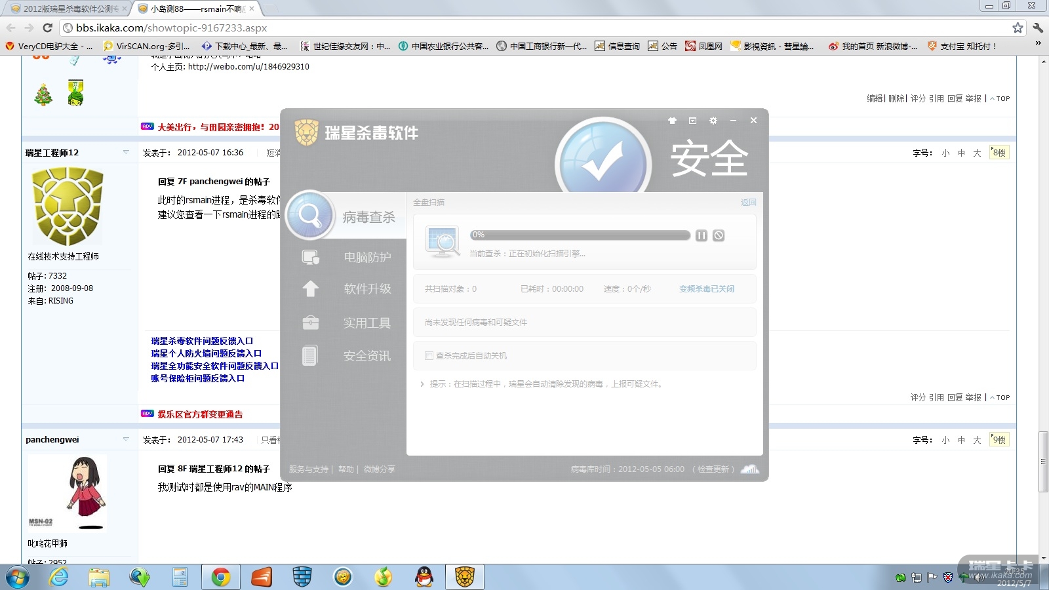1049x590 pixels.
Task: Click the computer shield protection icon
Action: click(310, 258)
